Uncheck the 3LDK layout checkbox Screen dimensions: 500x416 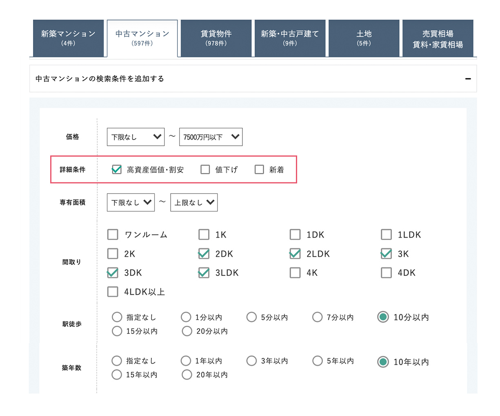204,273
